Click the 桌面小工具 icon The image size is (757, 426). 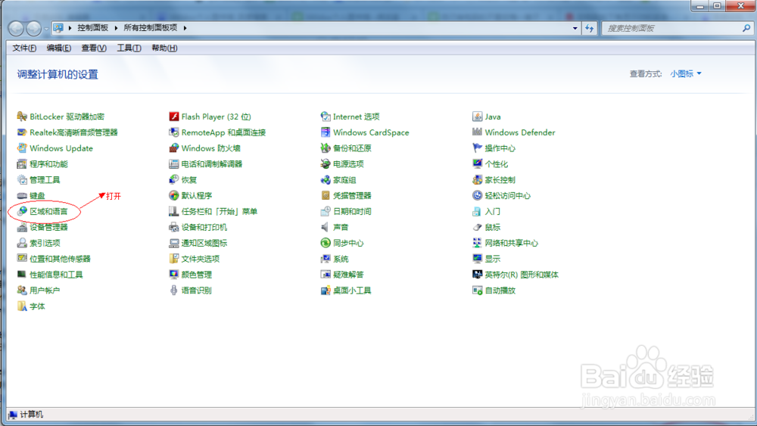pos(326,290)
